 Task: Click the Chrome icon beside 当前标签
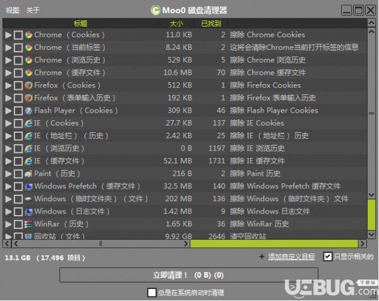(x=28, y=47)
